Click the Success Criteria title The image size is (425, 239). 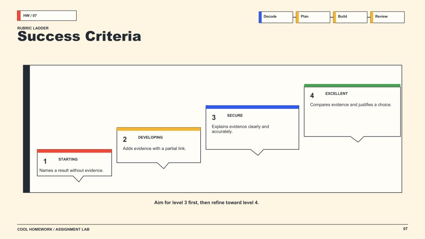(x=79, y=36)
